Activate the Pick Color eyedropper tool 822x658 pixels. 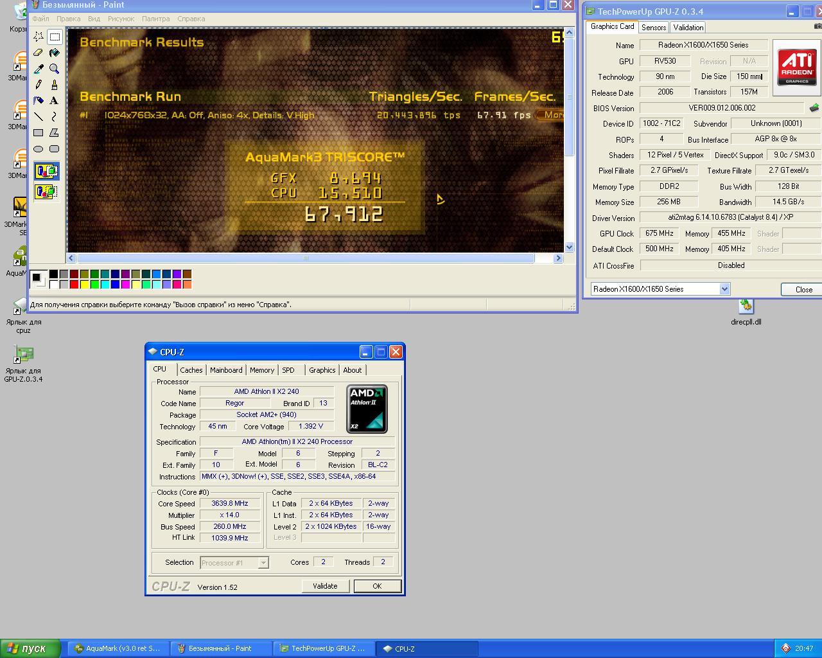pyautogui.click(x=39, y=69)
